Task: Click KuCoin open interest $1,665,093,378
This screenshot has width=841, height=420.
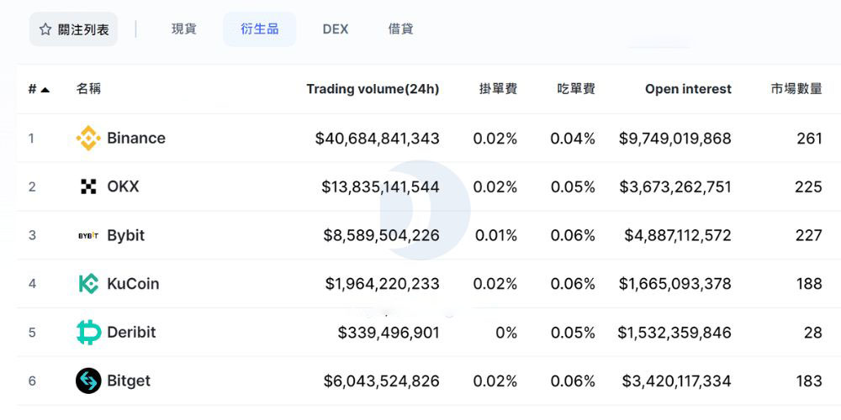Action: point(675,284)
